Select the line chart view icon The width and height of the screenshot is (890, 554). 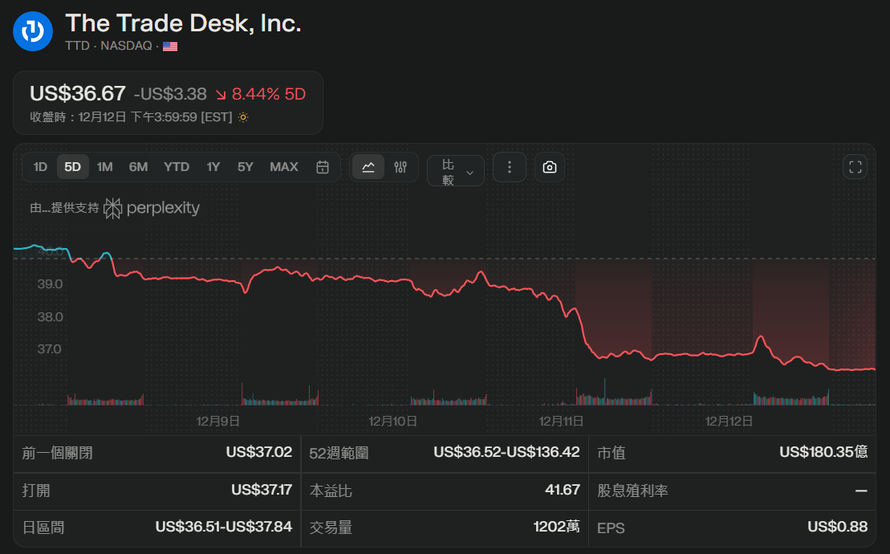[368, 167]
